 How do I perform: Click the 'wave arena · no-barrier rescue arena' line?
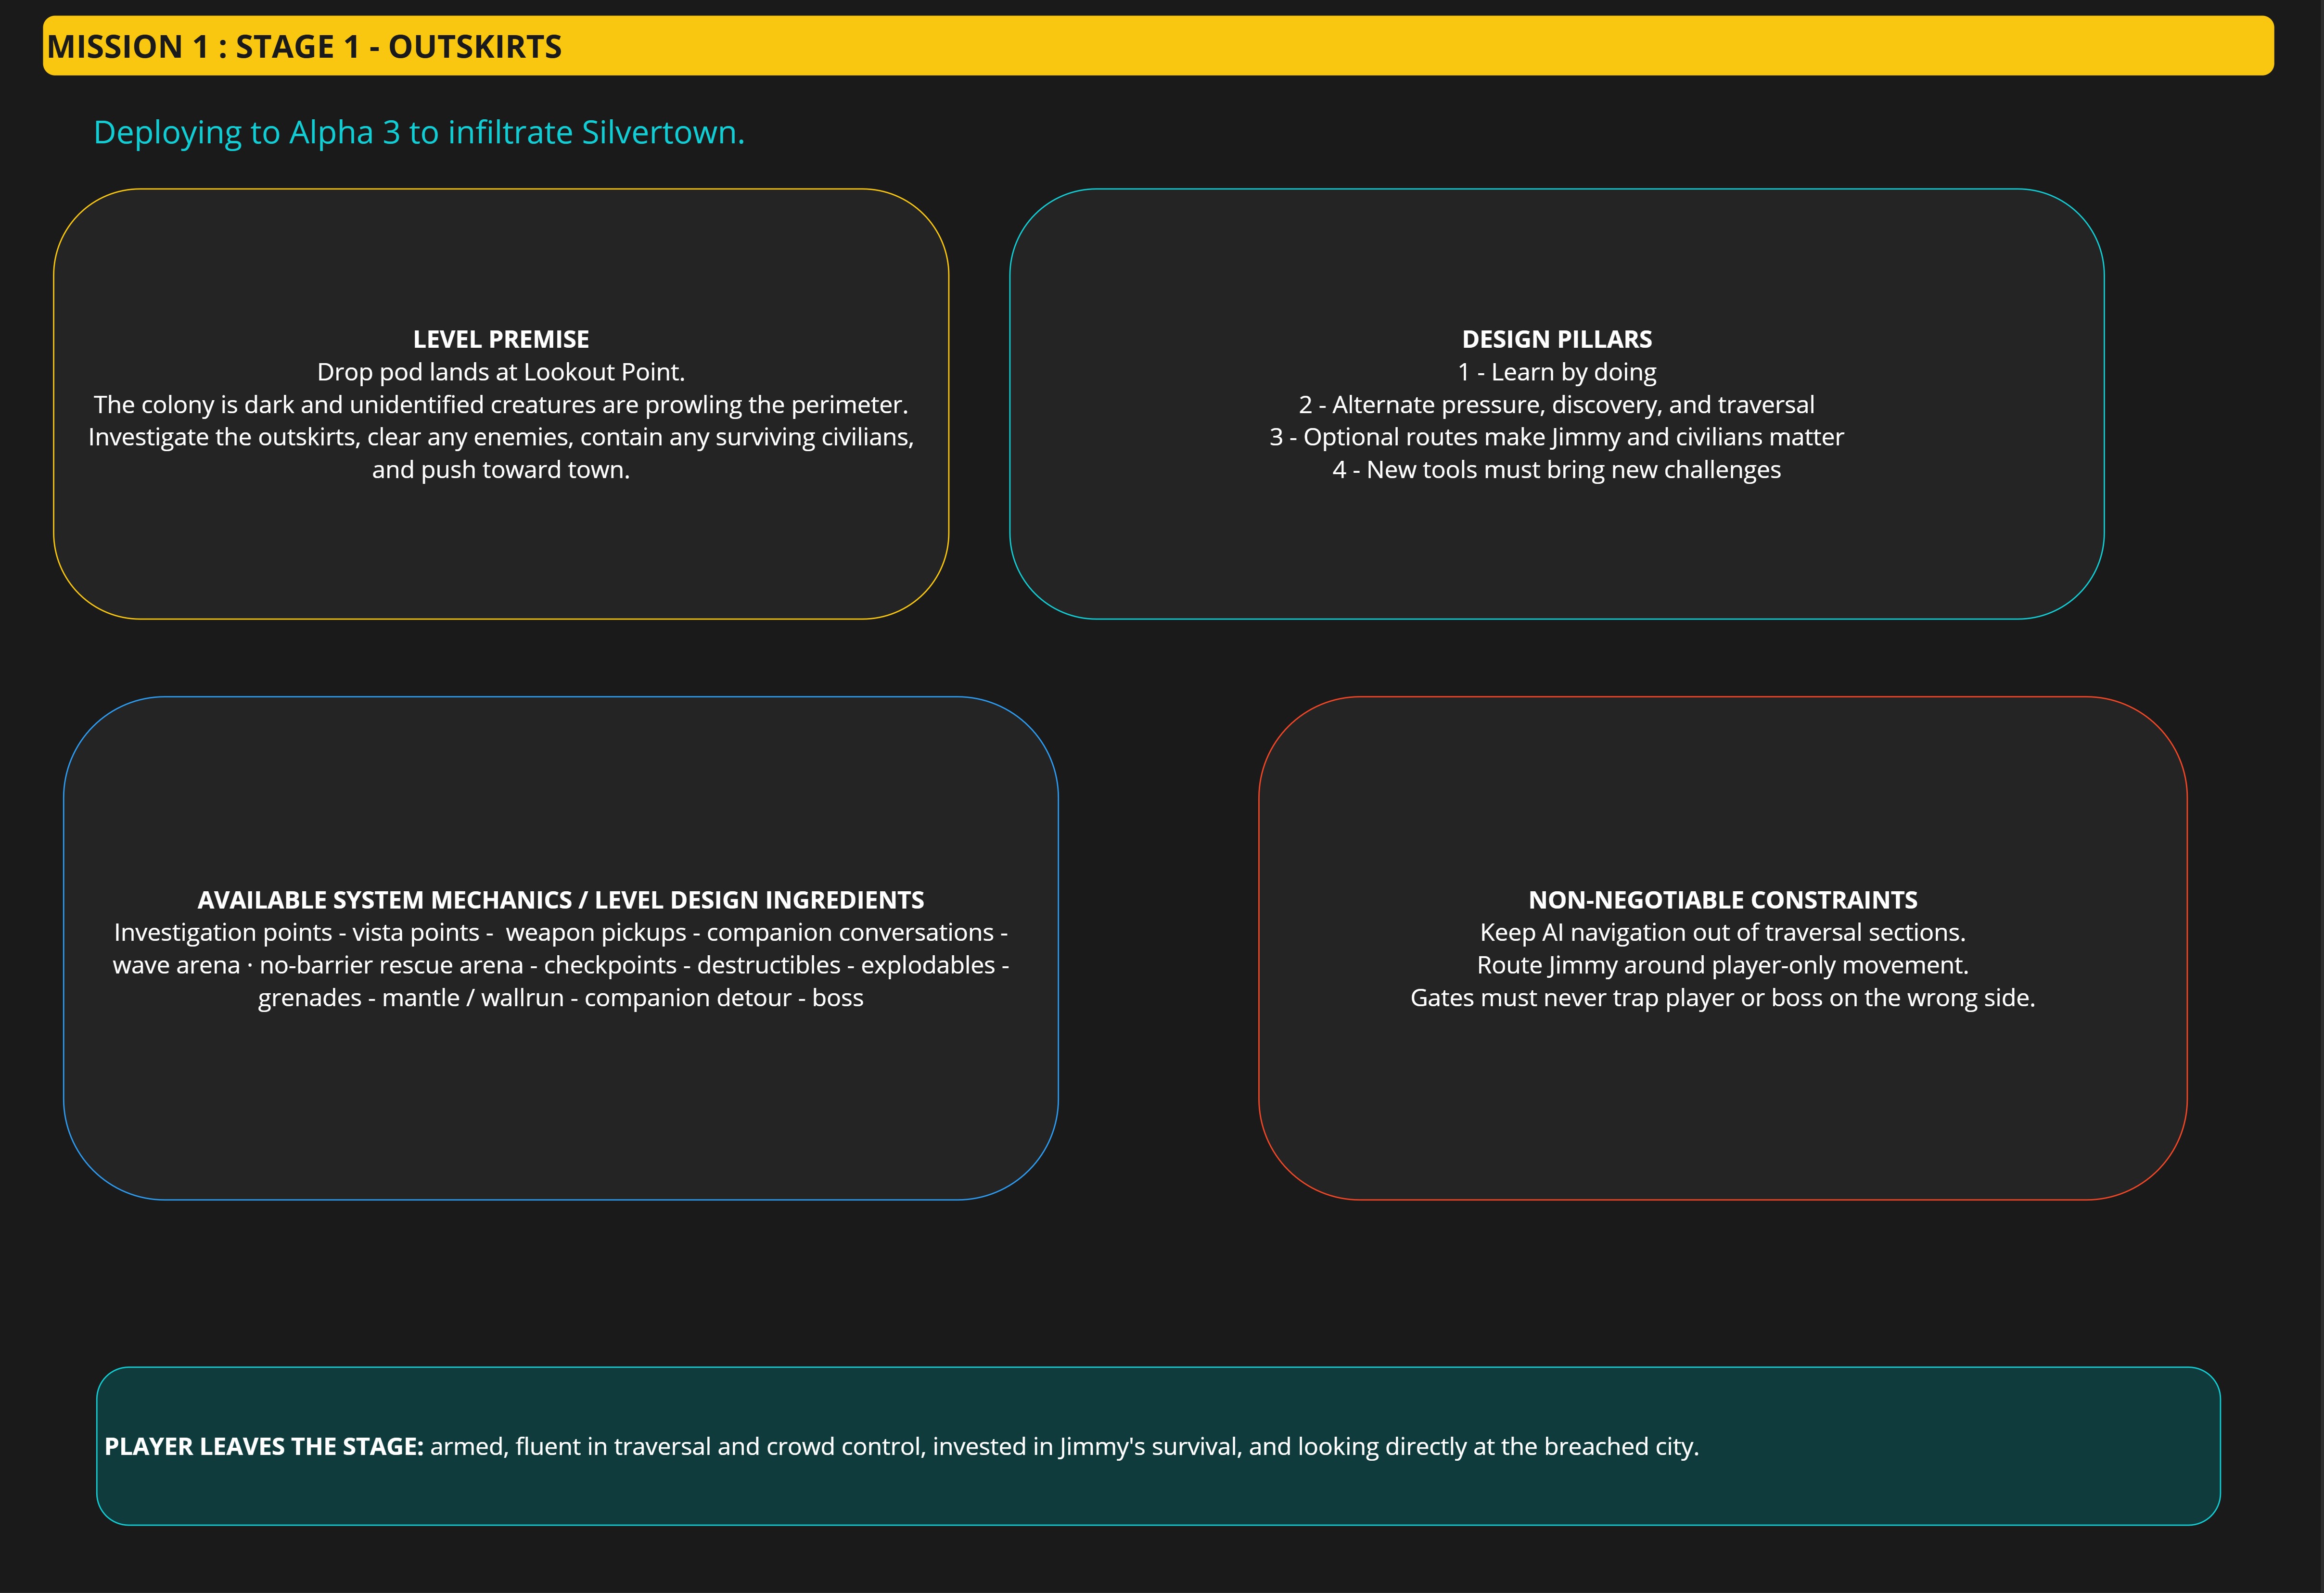pos(561,965)
